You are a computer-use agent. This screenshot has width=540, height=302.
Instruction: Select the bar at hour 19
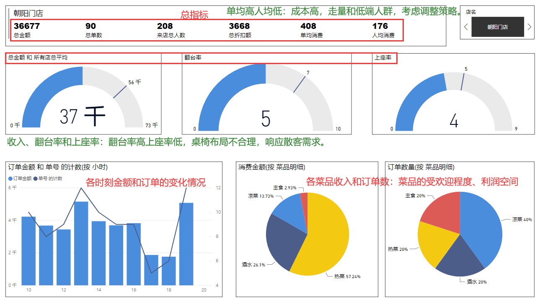pyautogui.click(x=186, y=244)
